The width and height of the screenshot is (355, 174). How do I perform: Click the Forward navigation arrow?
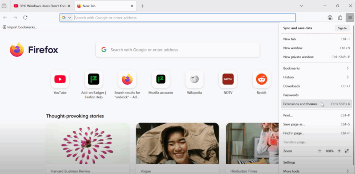[15, 18]
